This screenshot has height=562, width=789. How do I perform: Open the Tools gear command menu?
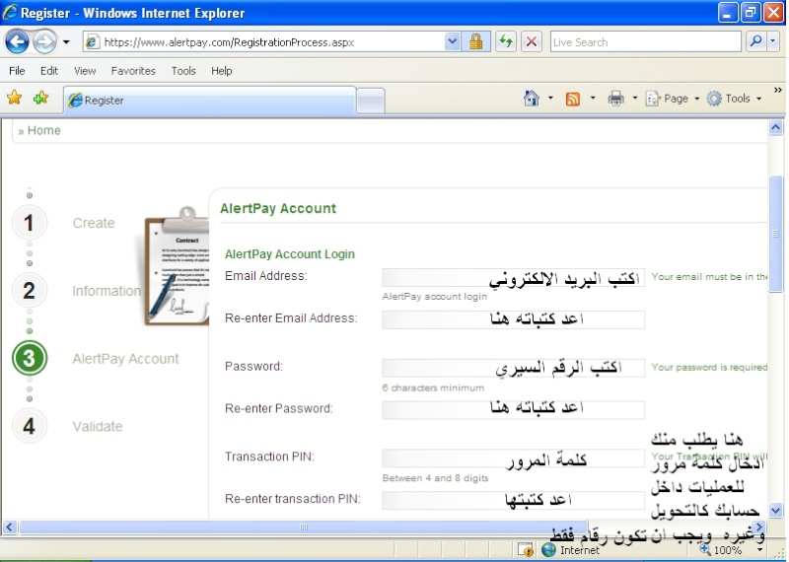click(x=734, y=99)
